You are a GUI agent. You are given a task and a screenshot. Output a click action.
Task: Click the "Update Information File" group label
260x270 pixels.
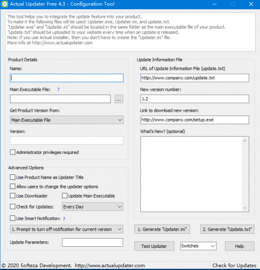click(x=160, y=60)
